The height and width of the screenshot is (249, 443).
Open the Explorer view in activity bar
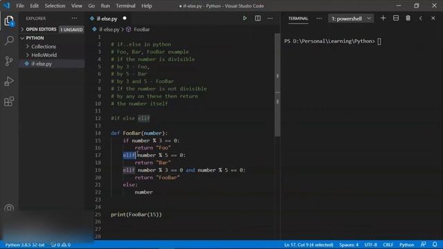[9, 21]
